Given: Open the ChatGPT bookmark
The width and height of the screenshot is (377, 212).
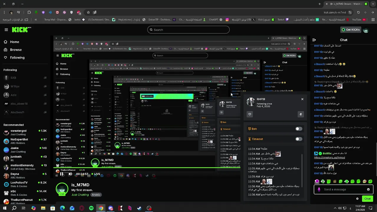Looking at the screenshot, I should (x=216, y=20).
